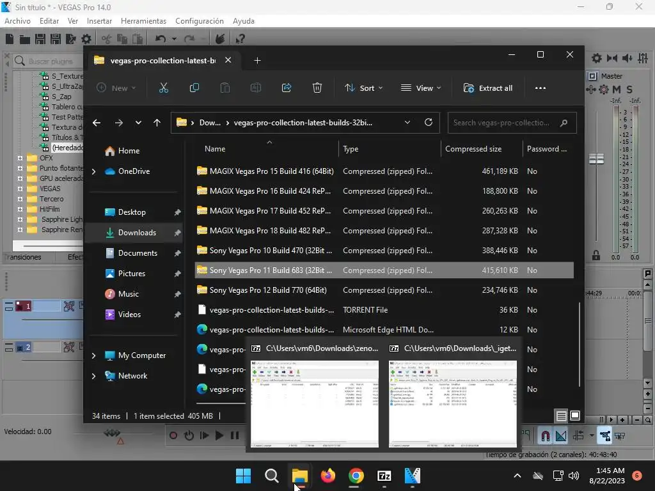
Task: Switch Explorer to large thumbnails view icon
Action: (x=575, y=416)
